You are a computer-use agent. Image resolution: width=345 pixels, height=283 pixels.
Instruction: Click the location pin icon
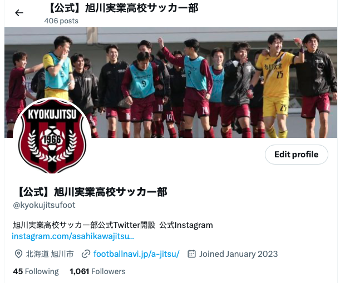point(18,254)
